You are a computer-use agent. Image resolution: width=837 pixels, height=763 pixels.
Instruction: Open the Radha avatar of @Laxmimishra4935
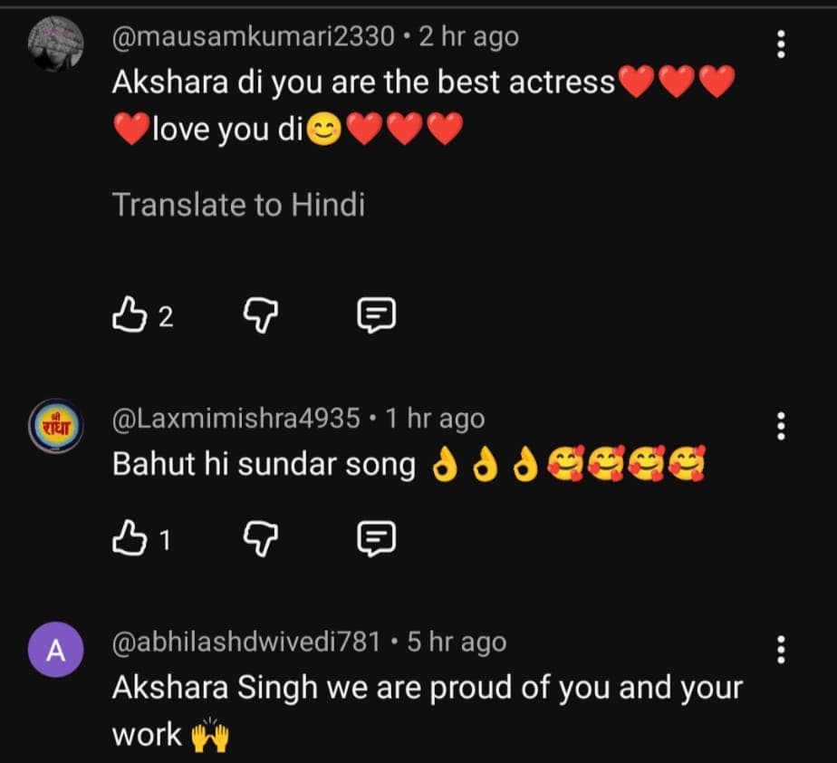pos(56,429)
